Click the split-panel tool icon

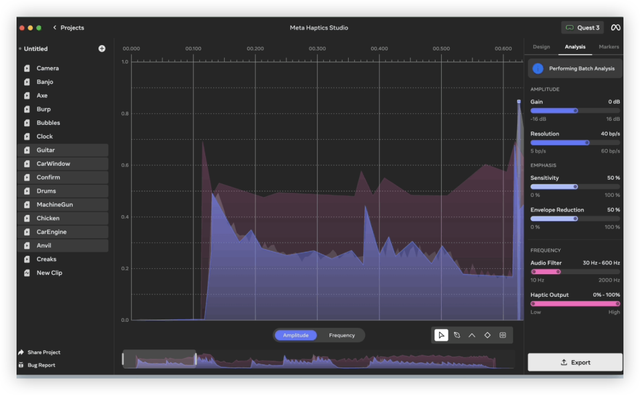503,335
